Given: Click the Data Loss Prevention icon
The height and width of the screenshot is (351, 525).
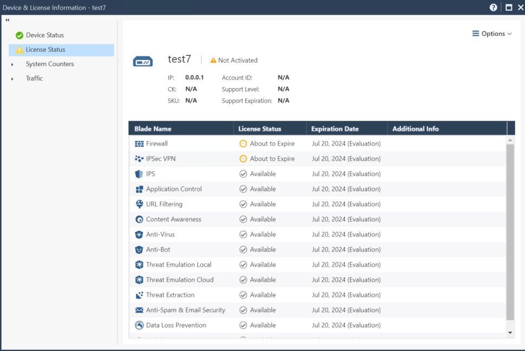Looking at the screenshot, I should (x=140, y=325).
